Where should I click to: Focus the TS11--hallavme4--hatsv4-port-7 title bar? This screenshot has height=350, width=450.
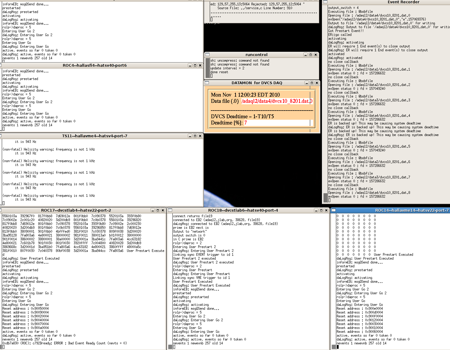[95, 136]
